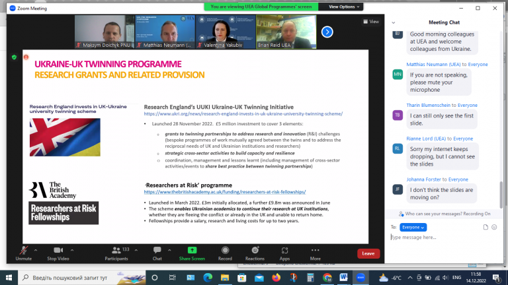Unmute the microphone in Zoom toolbar
This screenshot has height=285, width=508.
[23, 253]
